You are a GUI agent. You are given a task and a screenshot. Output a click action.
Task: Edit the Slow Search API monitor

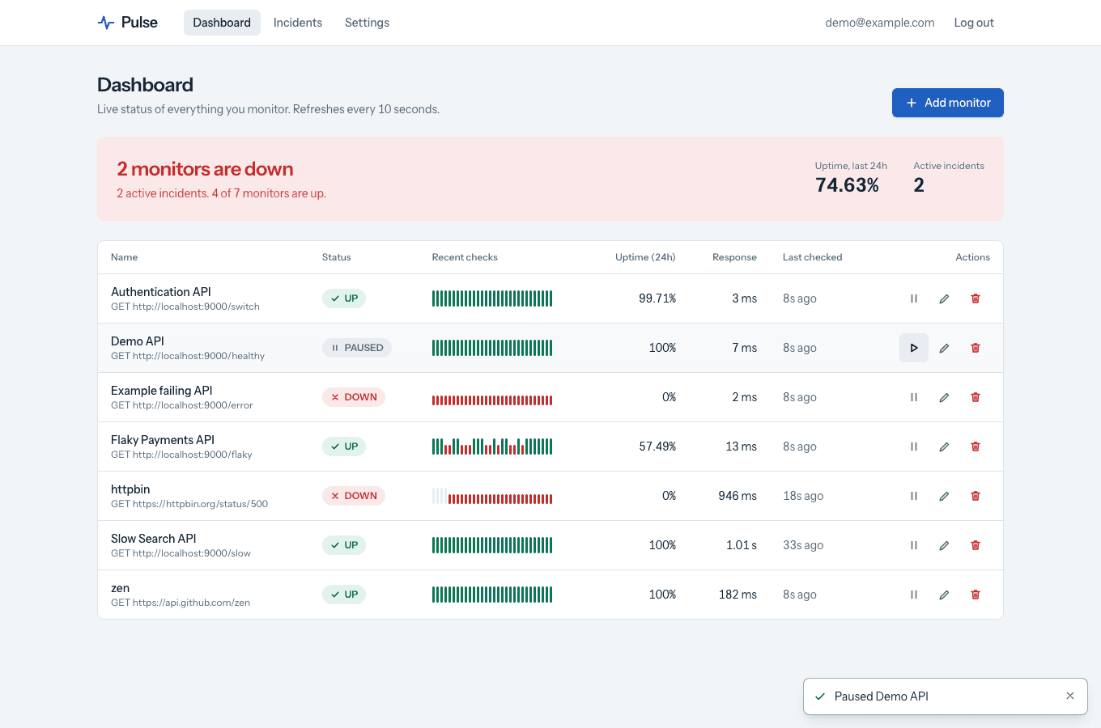[944, 545]
